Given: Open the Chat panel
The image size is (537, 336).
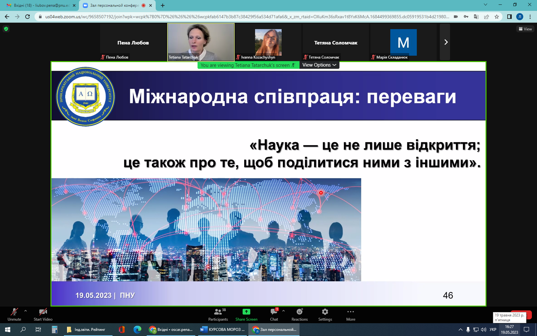Looking at the screenshot, I should click(x=274, y=315).
